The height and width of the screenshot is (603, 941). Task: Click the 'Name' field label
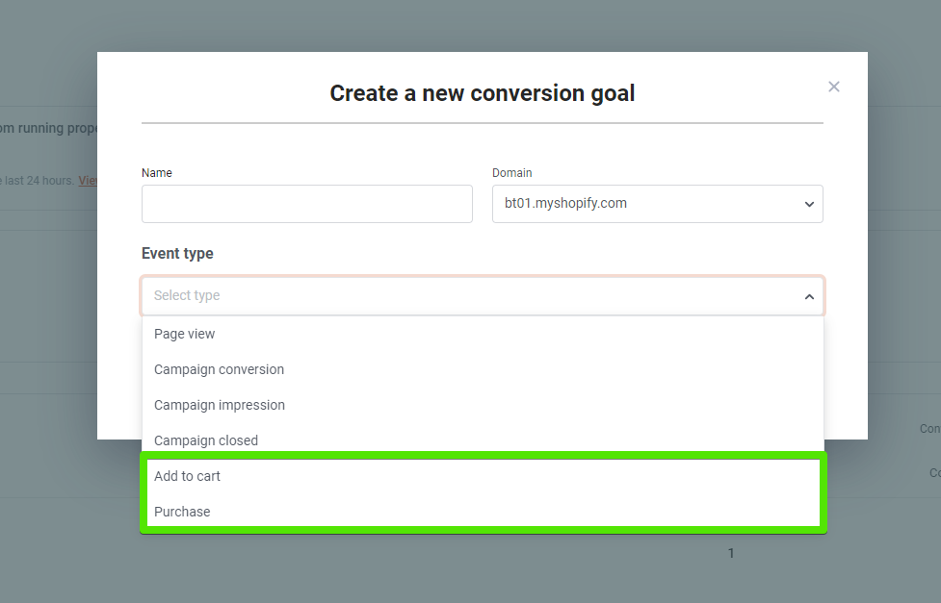point(157,172)
